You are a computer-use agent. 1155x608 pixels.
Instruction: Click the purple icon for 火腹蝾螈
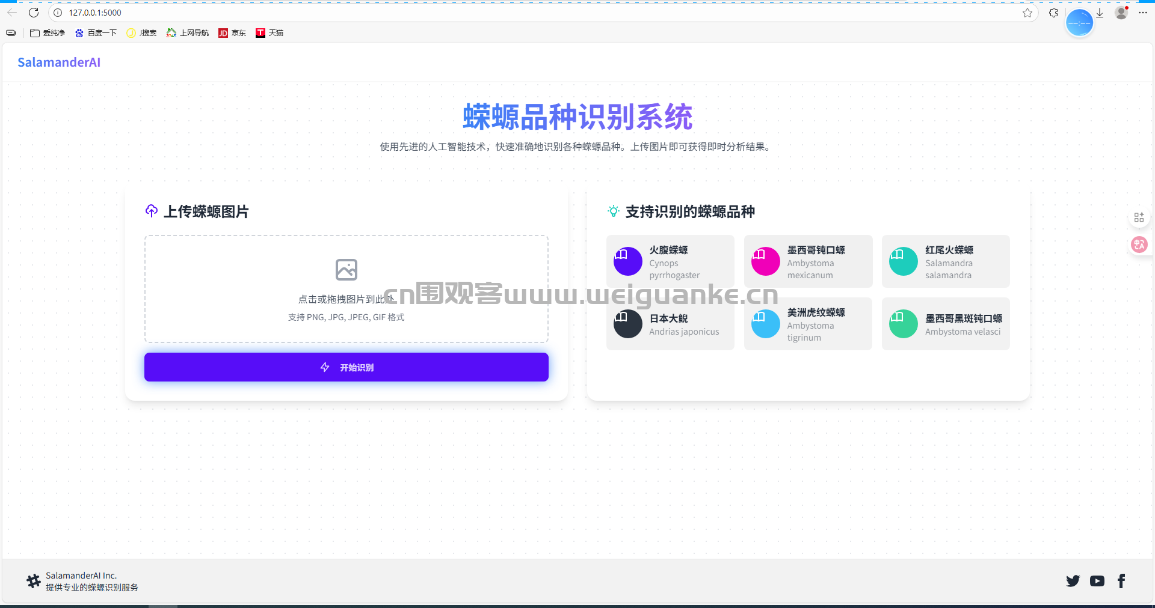pyautogui.click(x=627, y=261)
